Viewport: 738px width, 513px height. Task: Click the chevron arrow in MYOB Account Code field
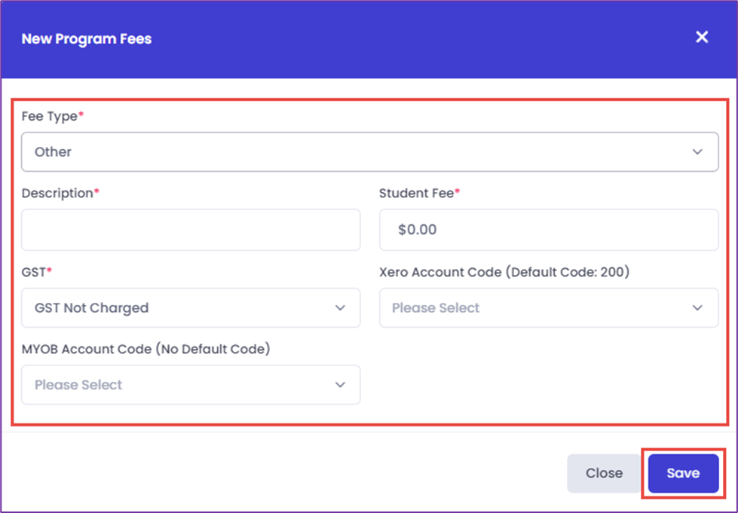click(x=340, y=385)
